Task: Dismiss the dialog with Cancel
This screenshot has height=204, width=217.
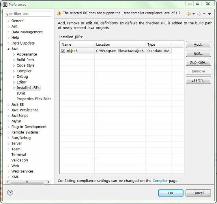Action: pos(198,193)
